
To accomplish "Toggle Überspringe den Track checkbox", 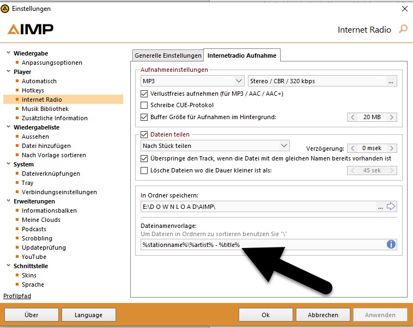I will click(x=144, y=158).
